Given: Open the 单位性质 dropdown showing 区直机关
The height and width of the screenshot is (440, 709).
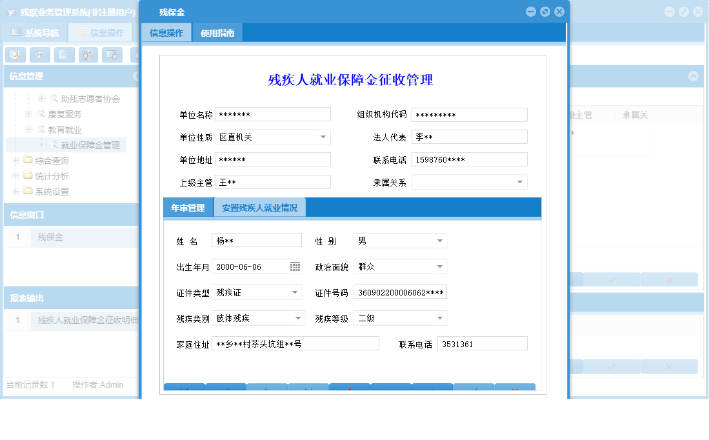Looking at the screenshot, I should tap(323, 137).
